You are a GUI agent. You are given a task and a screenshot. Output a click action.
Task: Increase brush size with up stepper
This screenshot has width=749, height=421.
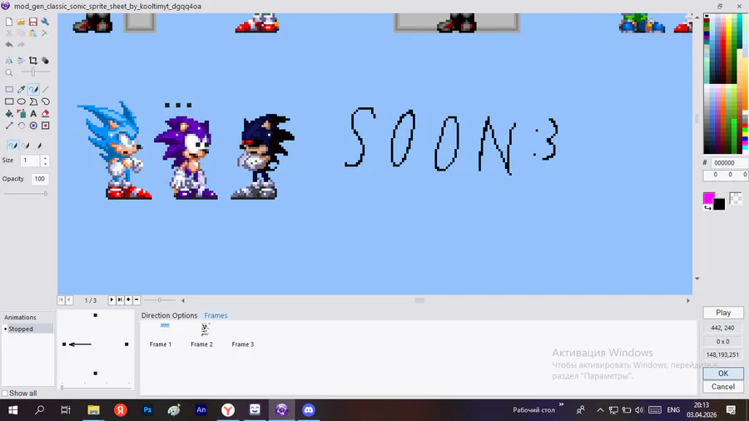click(45, 157)
